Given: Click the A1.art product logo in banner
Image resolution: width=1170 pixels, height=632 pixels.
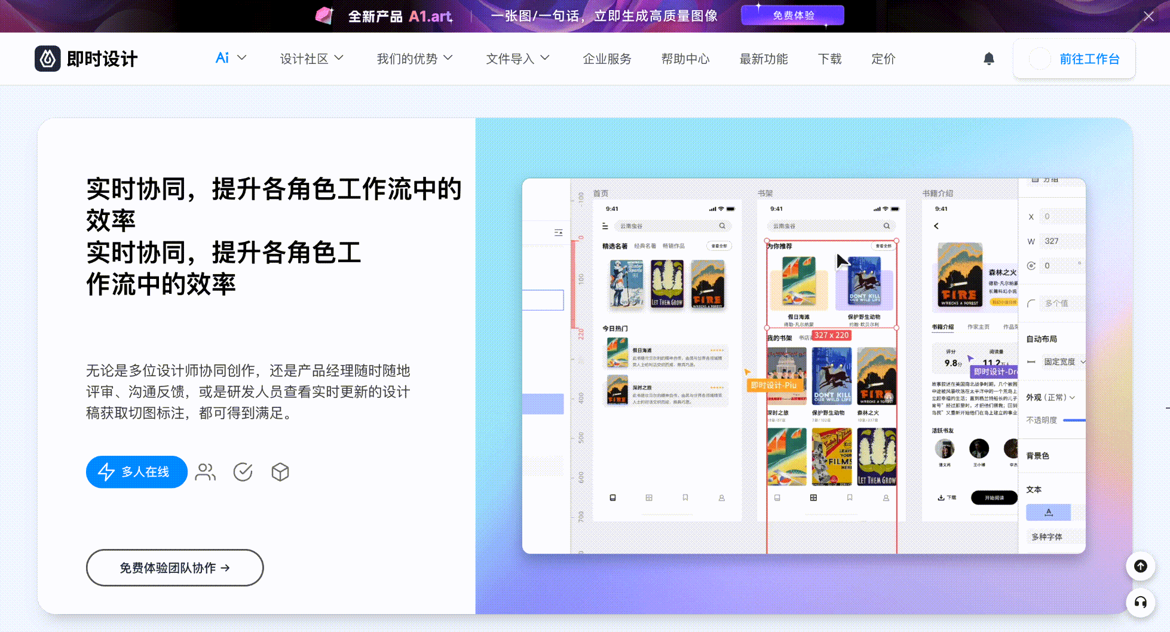Looking at the screenshot, I should coord(324,16).
